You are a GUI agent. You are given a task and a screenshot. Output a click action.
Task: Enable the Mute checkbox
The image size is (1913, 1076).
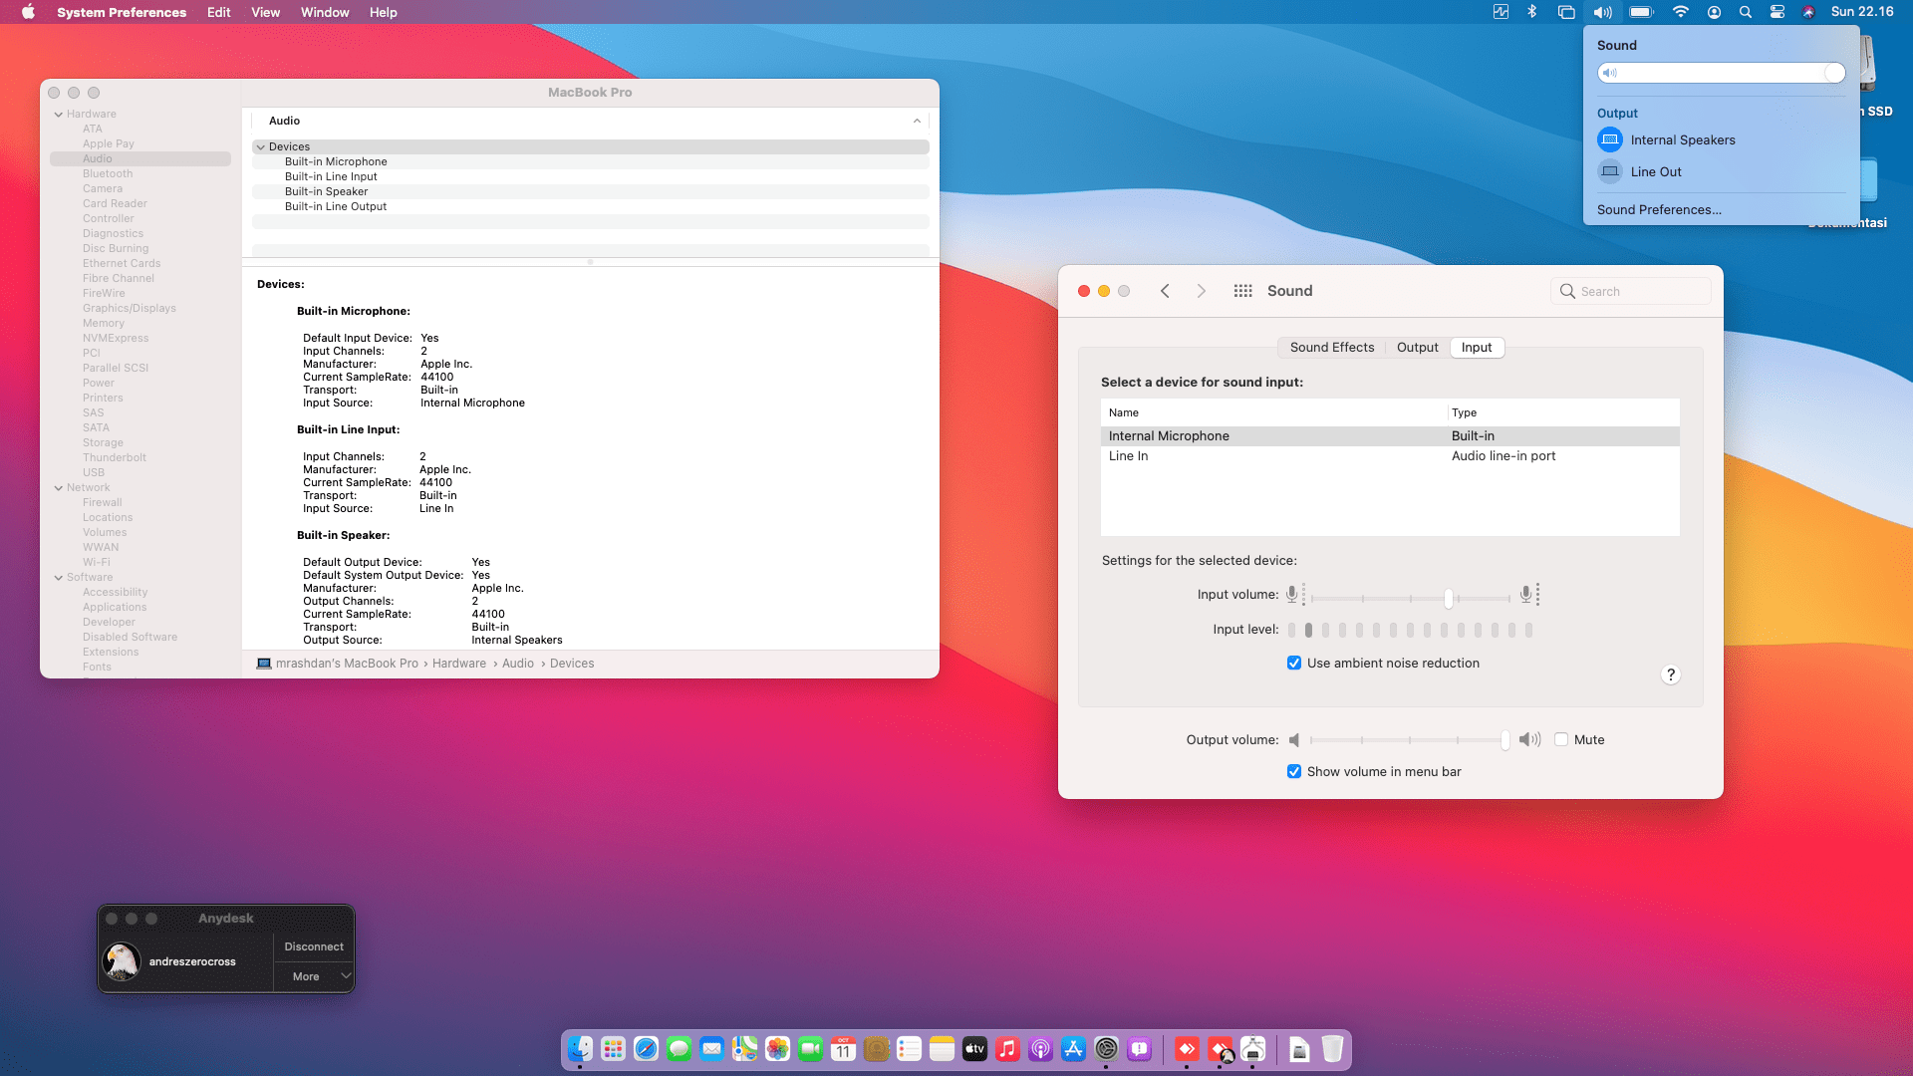[1562, 739]
